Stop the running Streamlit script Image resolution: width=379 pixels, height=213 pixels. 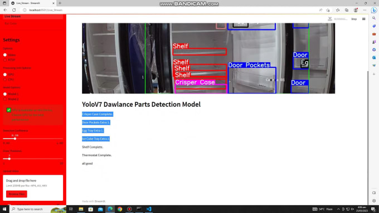tap(354, 19)
